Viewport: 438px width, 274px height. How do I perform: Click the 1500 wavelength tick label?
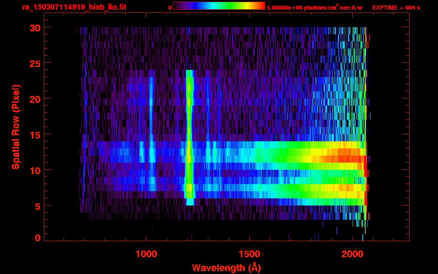[249, 254]
